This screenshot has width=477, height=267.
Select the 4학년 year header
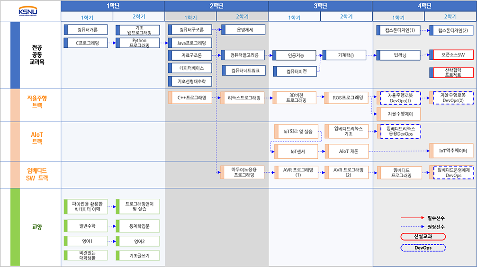[424, 6]
